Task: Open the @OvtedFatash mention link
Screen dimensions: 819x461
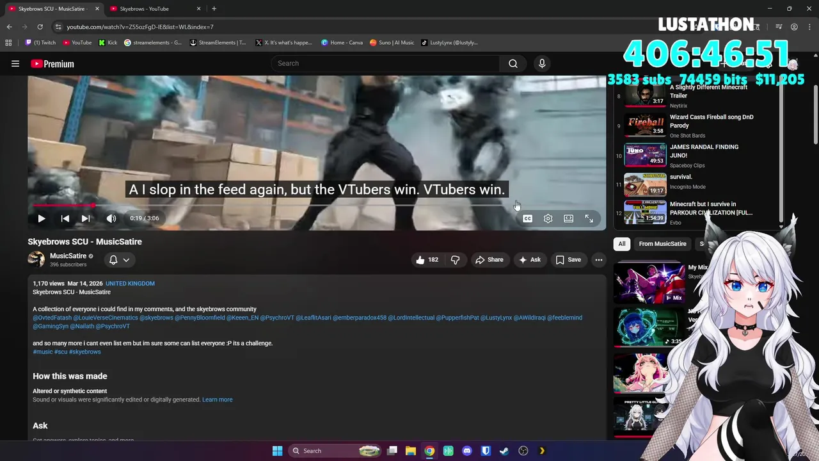Action: (52, 318)
